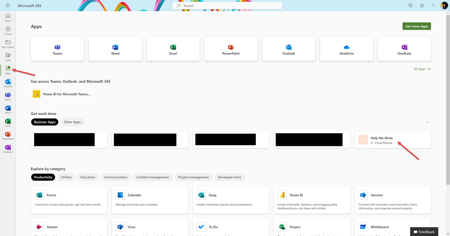Select the Business Apps tab
The image size is (450, 236).
[45, 122]
